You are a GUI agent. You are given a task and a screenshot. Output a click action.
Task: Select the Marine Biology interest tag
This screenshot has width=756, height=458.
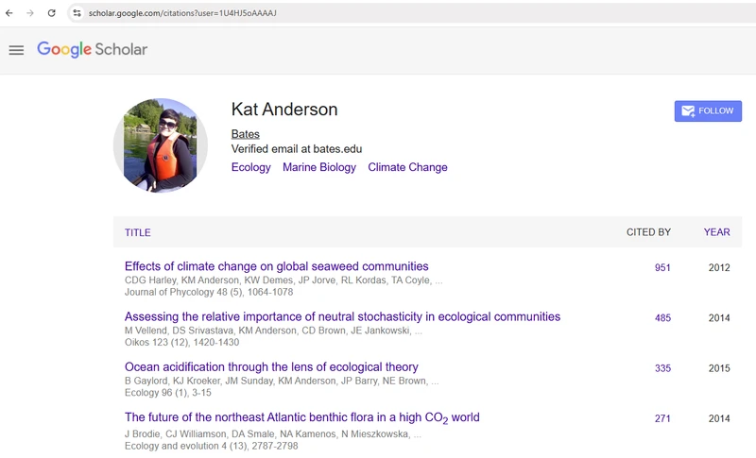(319, 167)
